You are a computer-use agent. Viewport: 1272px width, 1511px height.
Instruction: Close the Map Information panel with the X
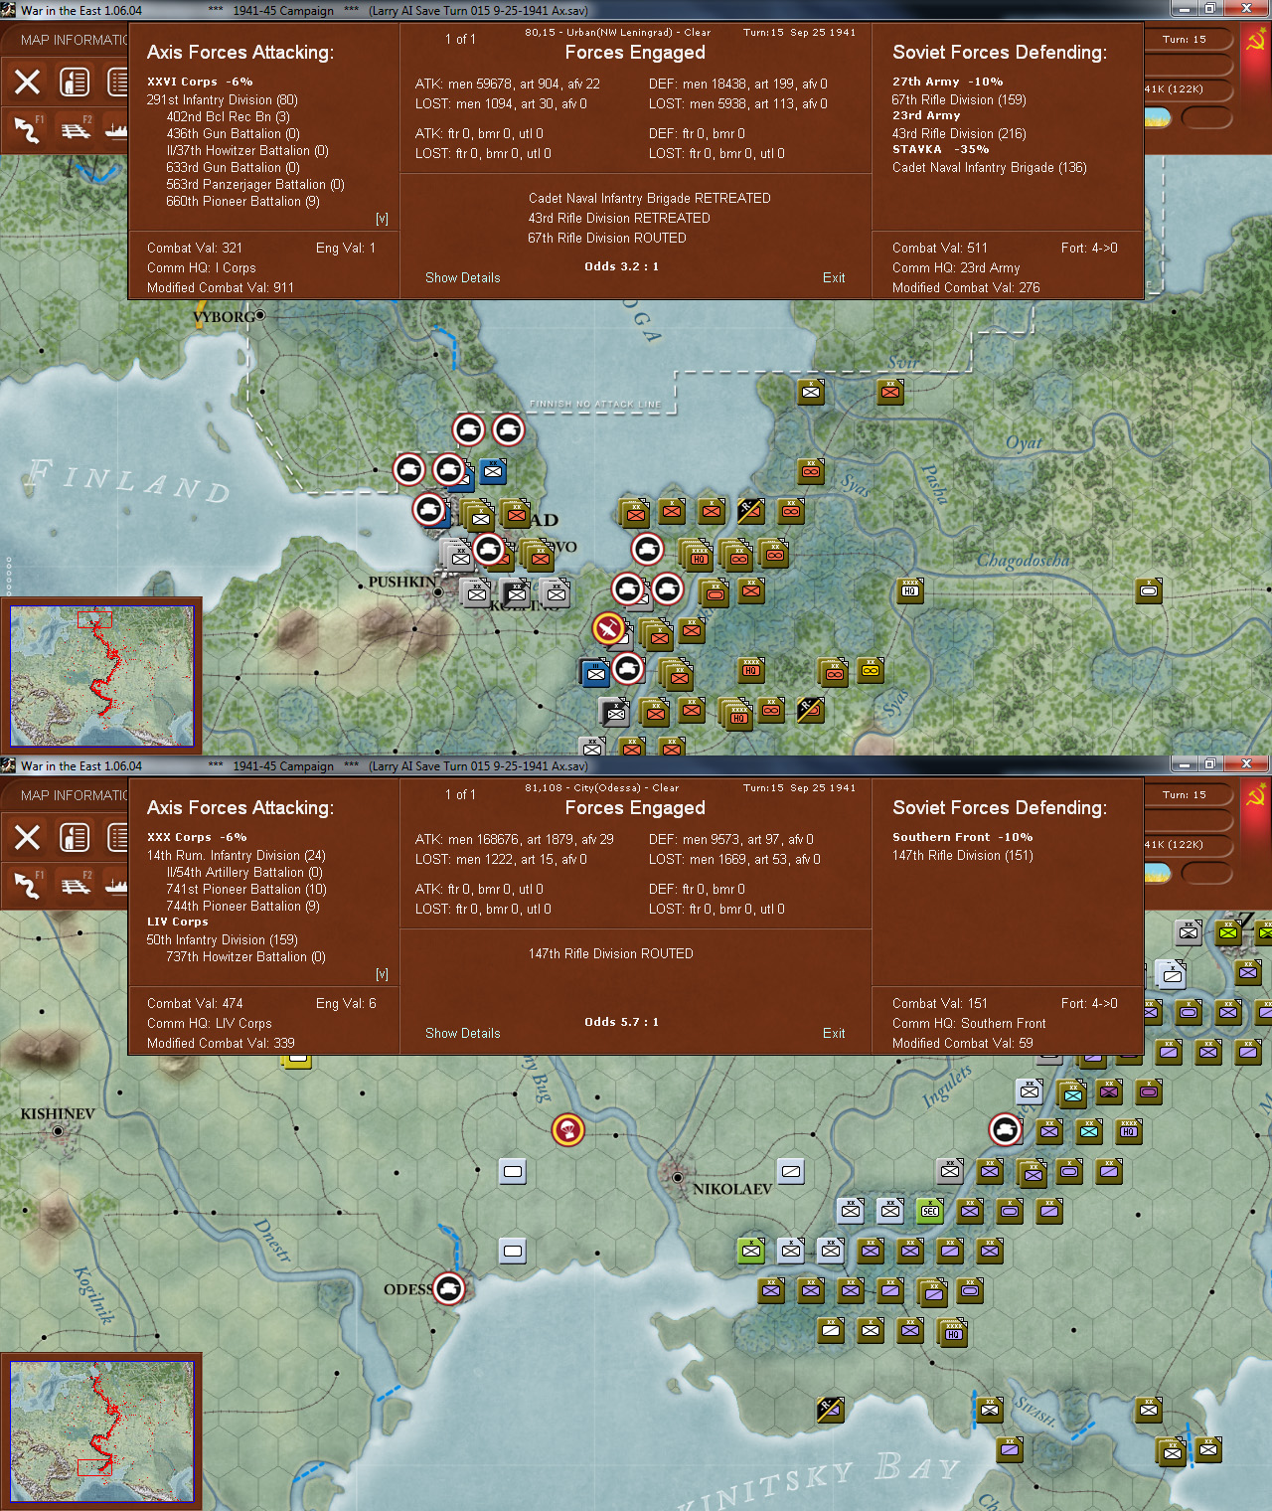tap(26, 82)
